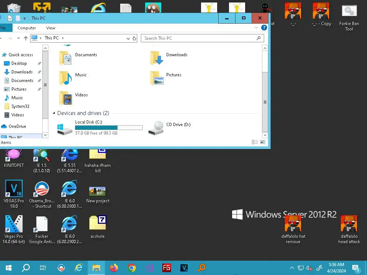This screenshot has height=275, width=367.
Task: Click the Refresh button in address bar
Action: (x=134, y=38)
